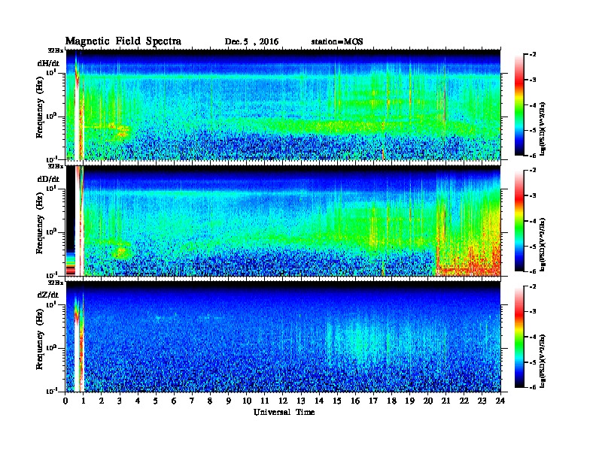
Task: Click the 10^0 frequency tick of dD/dt panel
Action: [51, 232]
